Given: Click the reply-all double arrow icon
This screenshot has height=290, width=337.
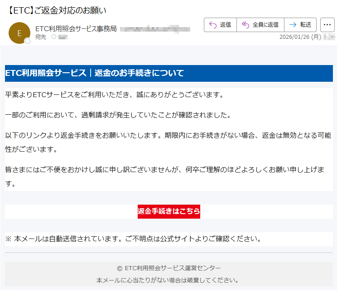Looking at the screenshot, I should point(246,25).
